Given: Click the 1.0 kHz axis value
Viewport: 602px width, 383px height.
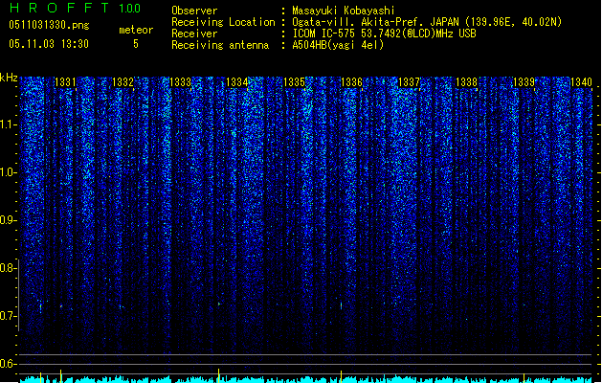Looking at the screenshot, I should [9, 172].
